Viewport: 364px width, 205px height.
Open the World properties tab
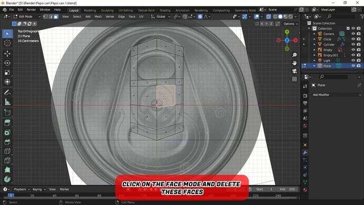click(x=305, y=126)
